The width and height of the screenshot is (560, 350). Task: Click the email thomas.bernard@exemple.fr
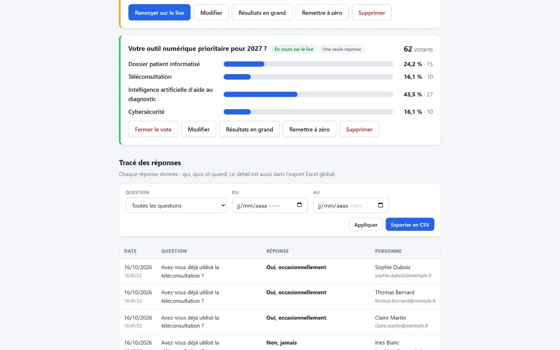(406, 301)
